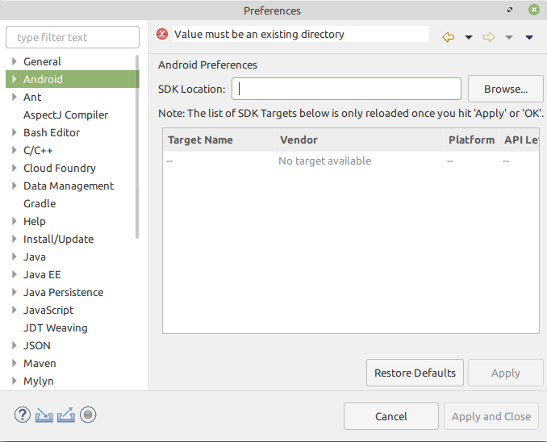Click the Apply and Close button
This screenshot has width=547, height=442.
[x=491, y=416]
